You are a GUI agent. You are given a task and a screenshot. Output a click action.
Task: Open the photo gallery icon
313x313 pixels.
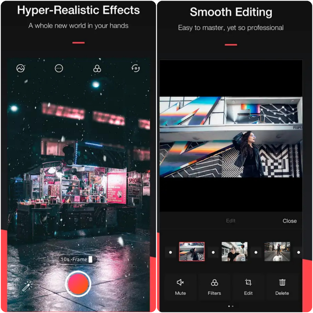point(21,68)
